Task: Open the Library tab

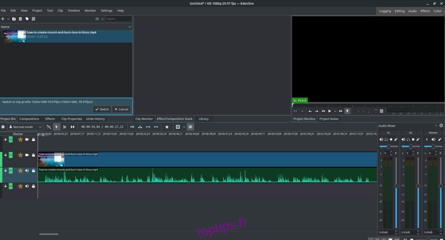Action: tap(204, 119)
